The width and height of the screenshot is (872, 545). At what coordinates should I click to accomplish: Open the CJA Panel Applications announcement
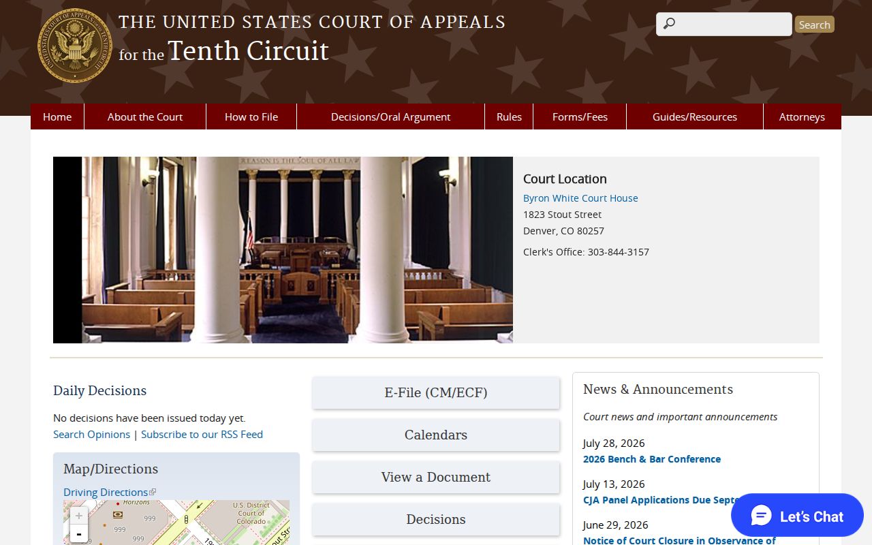[661, 500]
